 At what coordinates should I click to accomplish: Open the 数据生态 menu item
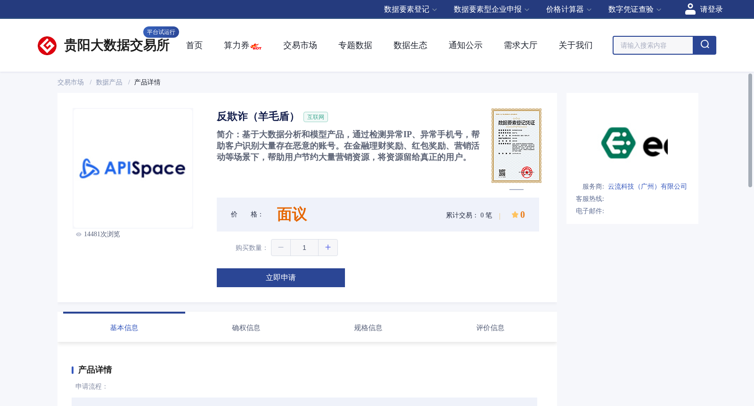410,45
